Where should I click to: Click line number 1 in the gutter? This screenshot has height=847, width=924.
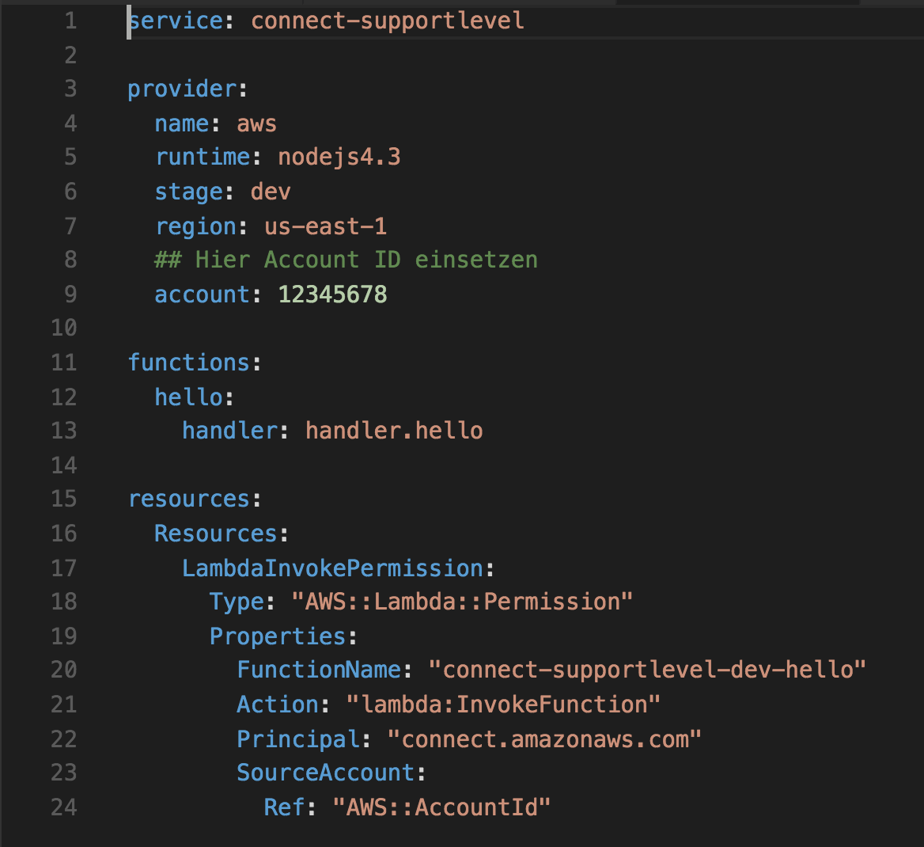coord(70,21)
